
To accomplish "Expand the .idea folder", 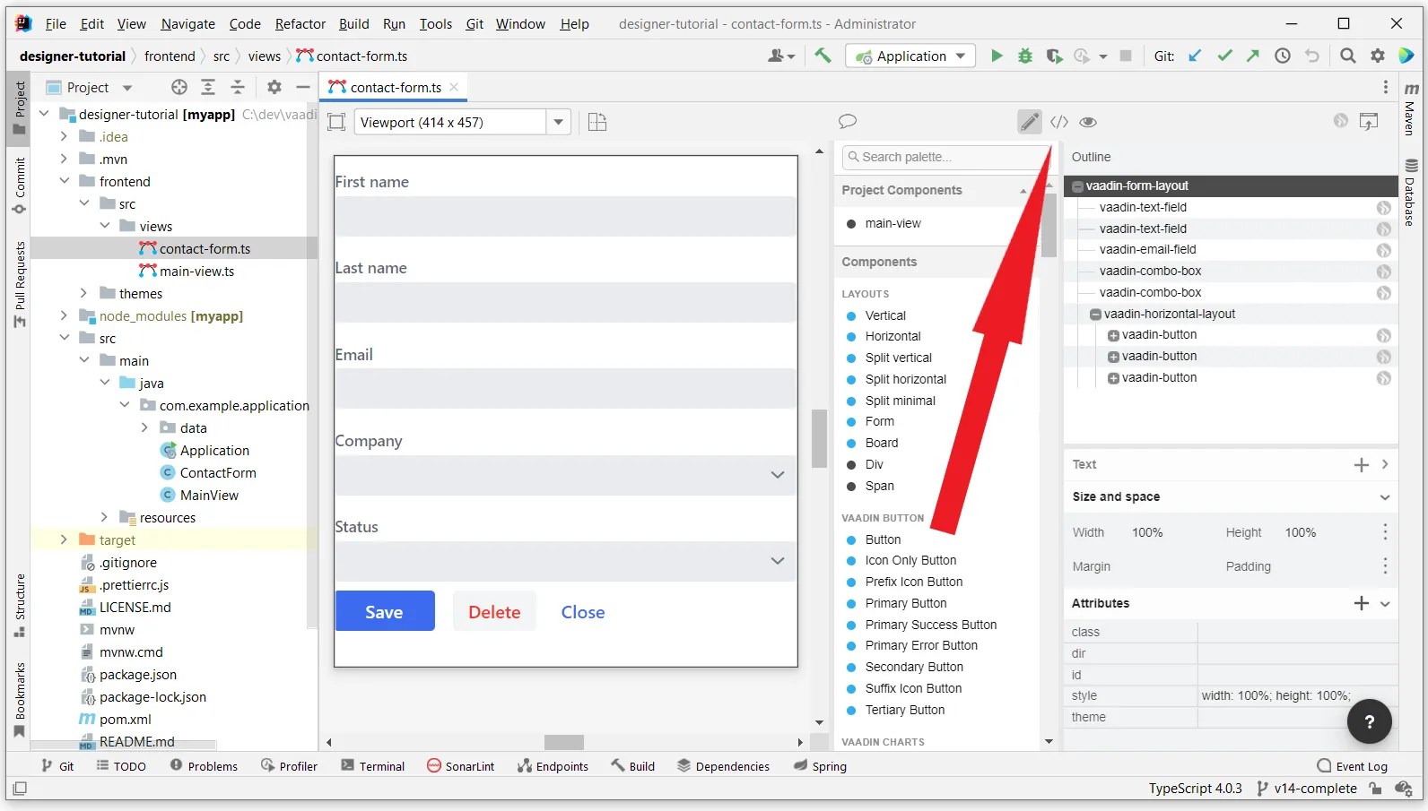I will click(x=64, y=136).
